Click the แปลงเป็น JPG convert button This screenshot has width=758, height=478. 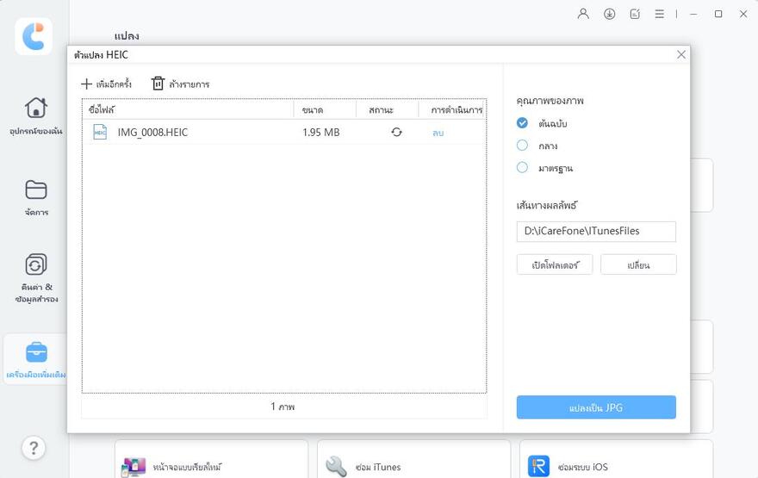click(x=596, y=407)
